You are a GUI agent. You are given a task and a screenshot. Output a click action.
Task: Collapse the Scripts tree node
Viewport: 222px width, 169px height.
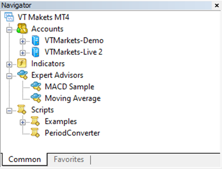click(9, 111)
